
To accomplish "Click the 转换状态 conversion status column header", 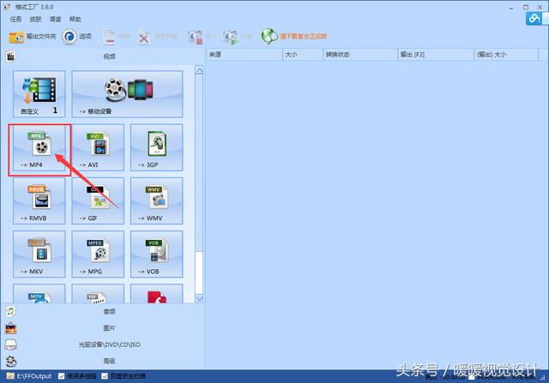I will [x=360, y=55].
